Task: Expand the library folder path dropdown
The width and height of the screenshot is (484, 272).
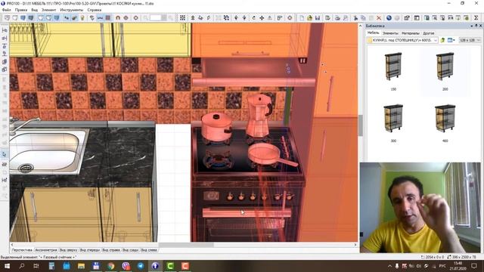Action: tap(436, 40)
